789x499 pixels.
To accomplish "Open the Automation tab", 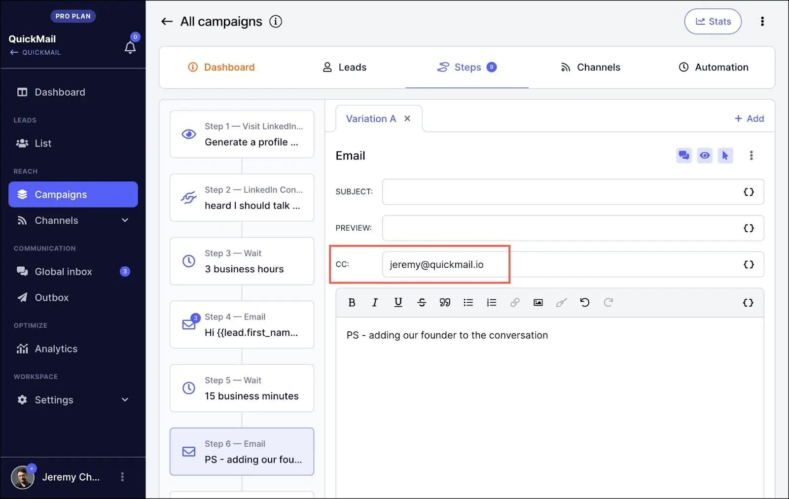I will [x=714, y=67].
